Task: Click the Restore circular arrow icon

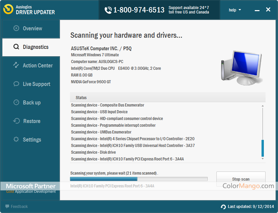Action: (x=16, y=121)
